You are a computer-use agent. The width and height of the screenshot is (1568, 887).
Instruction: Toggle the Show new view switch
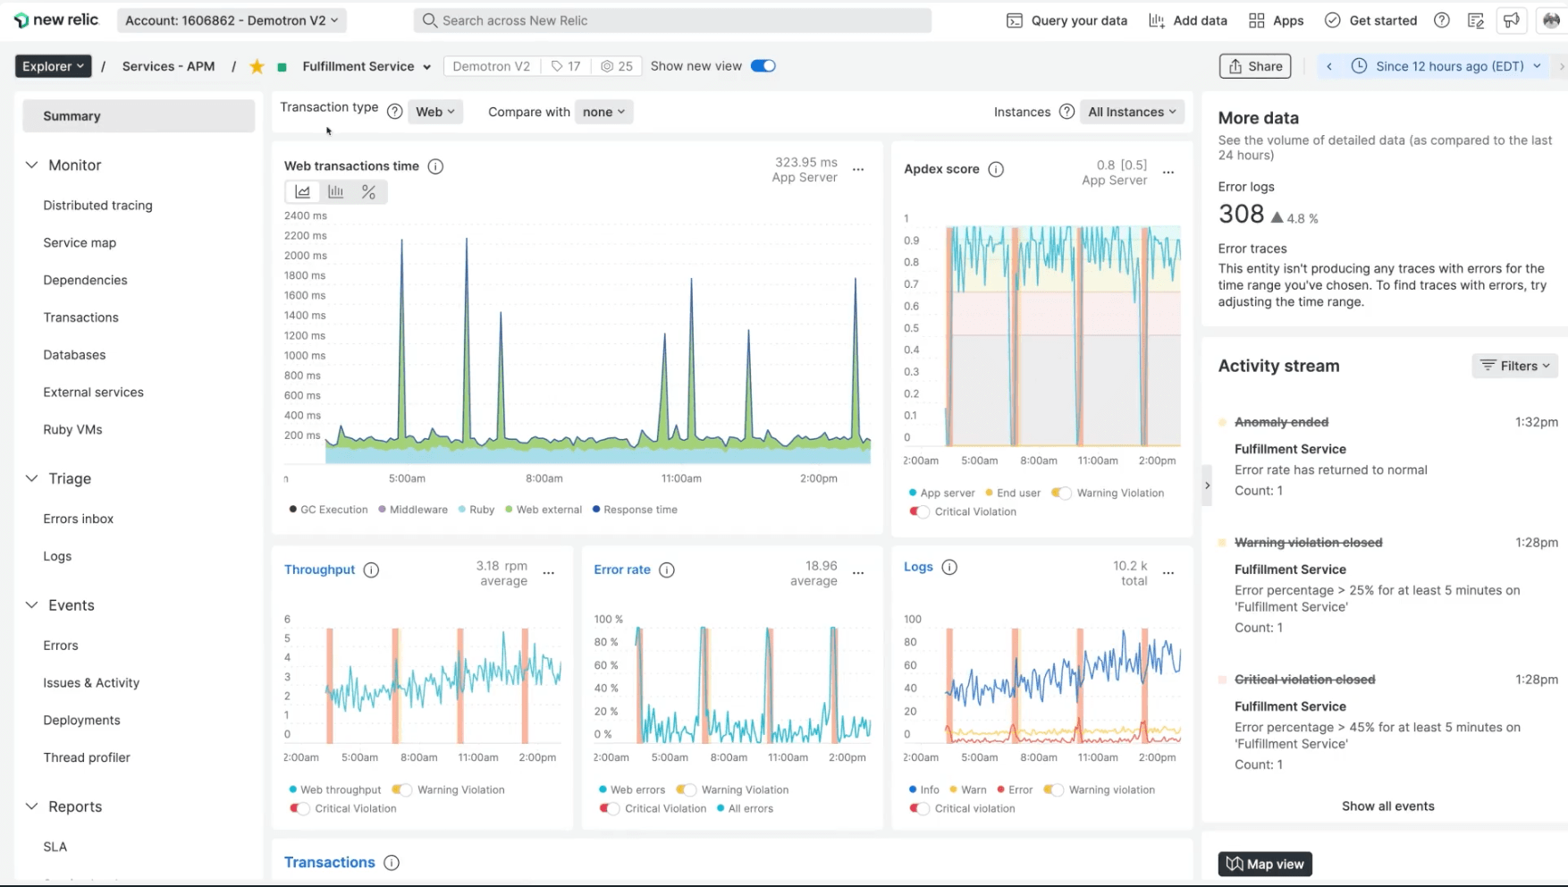point(763,66)
